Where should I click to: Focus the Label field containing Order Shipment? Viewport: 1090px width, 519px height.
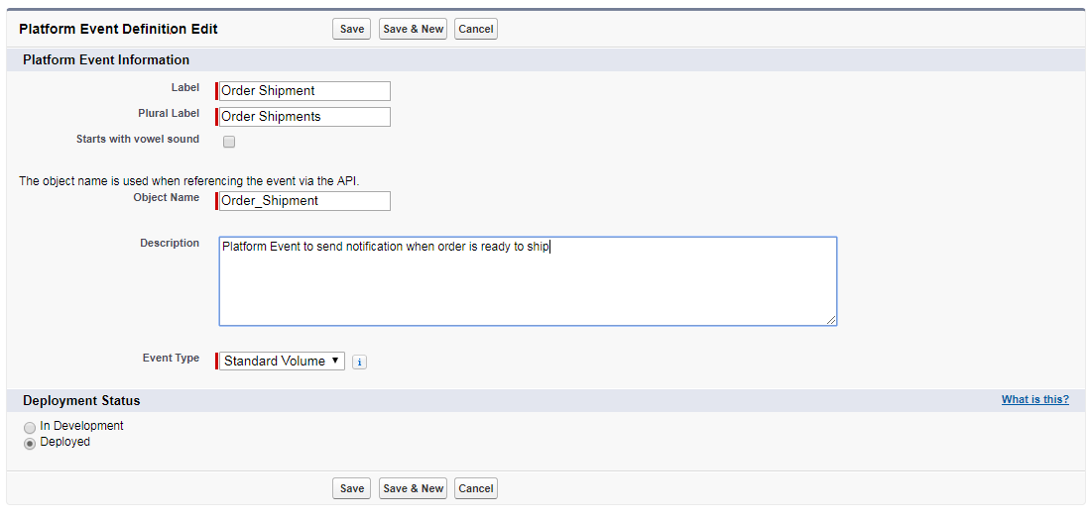coord(304,91)
